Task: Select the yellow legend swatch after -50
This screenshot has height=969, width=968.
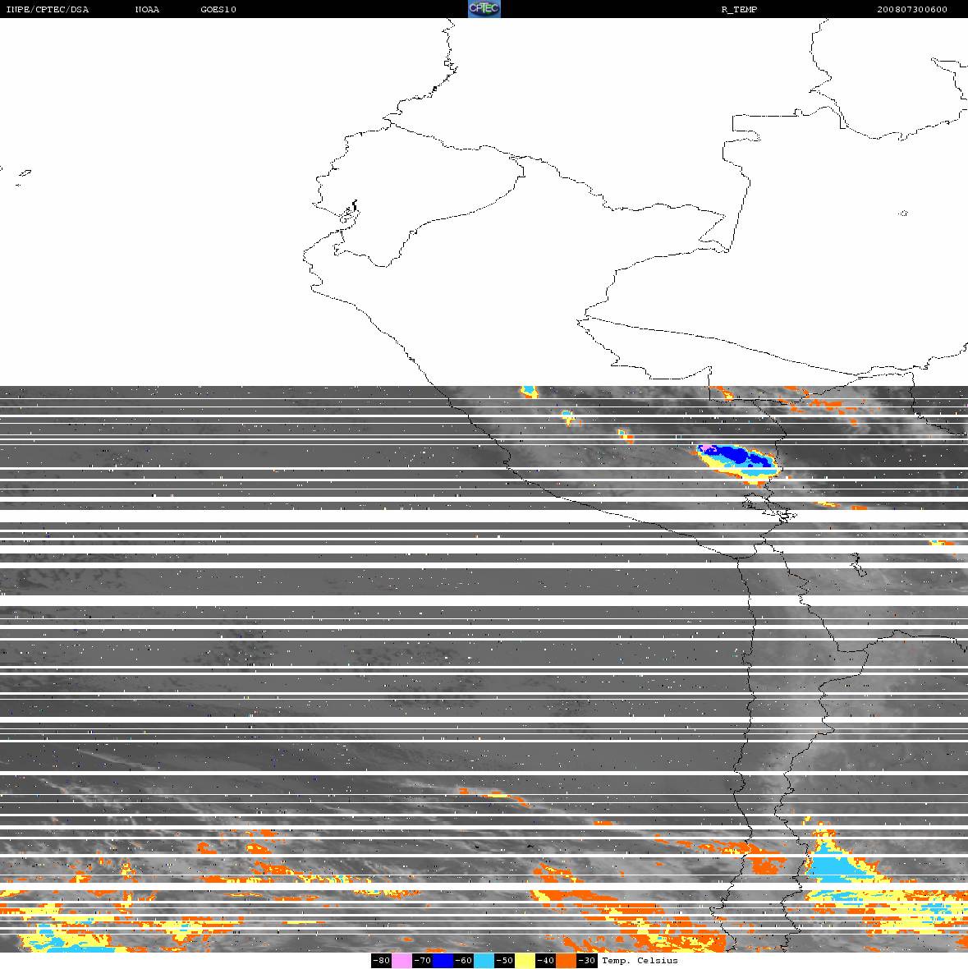Action: pyautogui.click(x=525, y=960)
